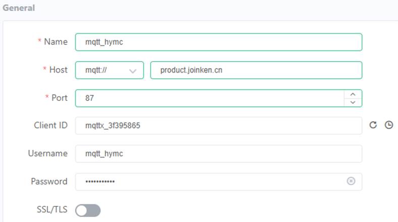Enable the SSL/TLS switch
The image size is (398, 222).
(88, 210)
